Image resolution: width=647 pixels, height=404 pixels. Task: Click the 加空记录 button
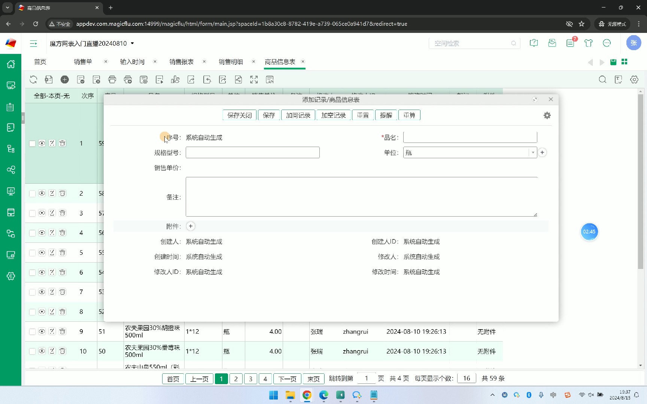(333, 115)
